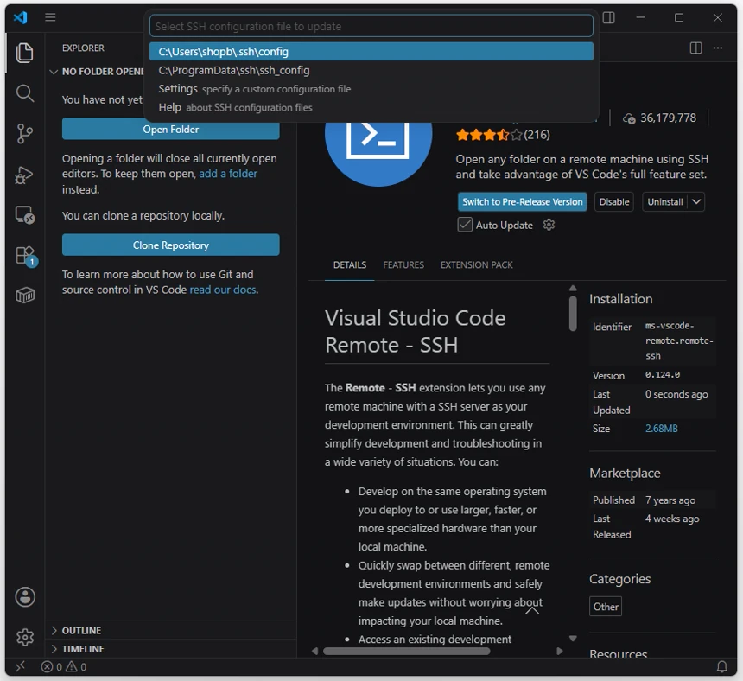Viewport: 743px width, 681px height.
Task: Open a remote window from the status bar
Action: click(20, 667)
